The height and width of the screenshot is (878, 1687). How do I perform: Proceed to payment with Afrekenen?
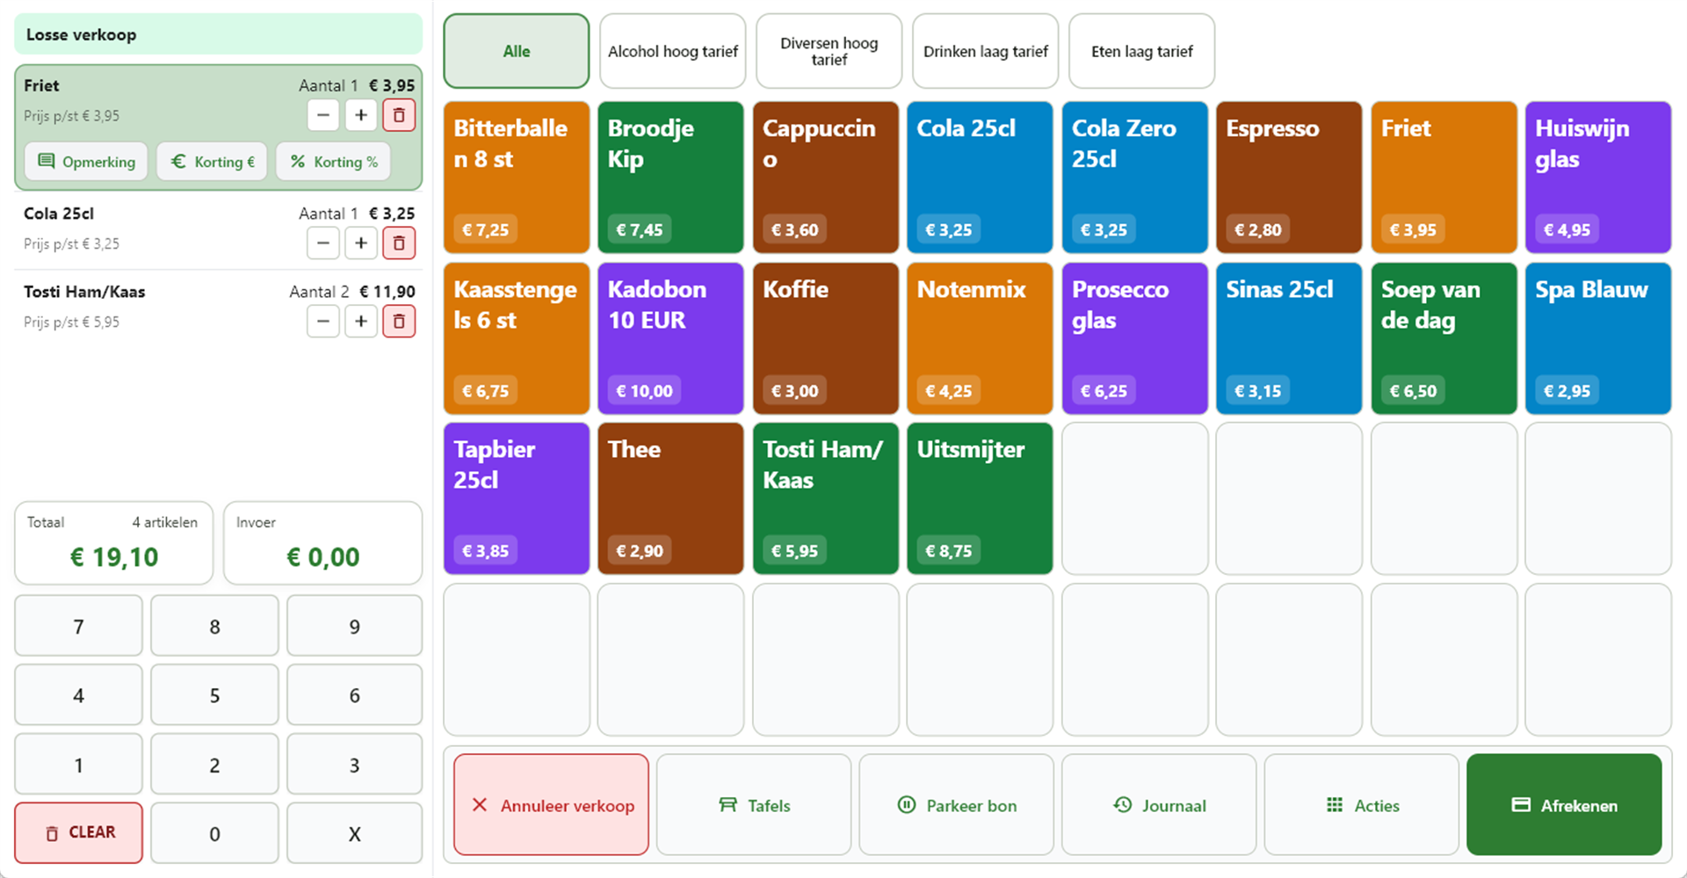(1564, 805)
